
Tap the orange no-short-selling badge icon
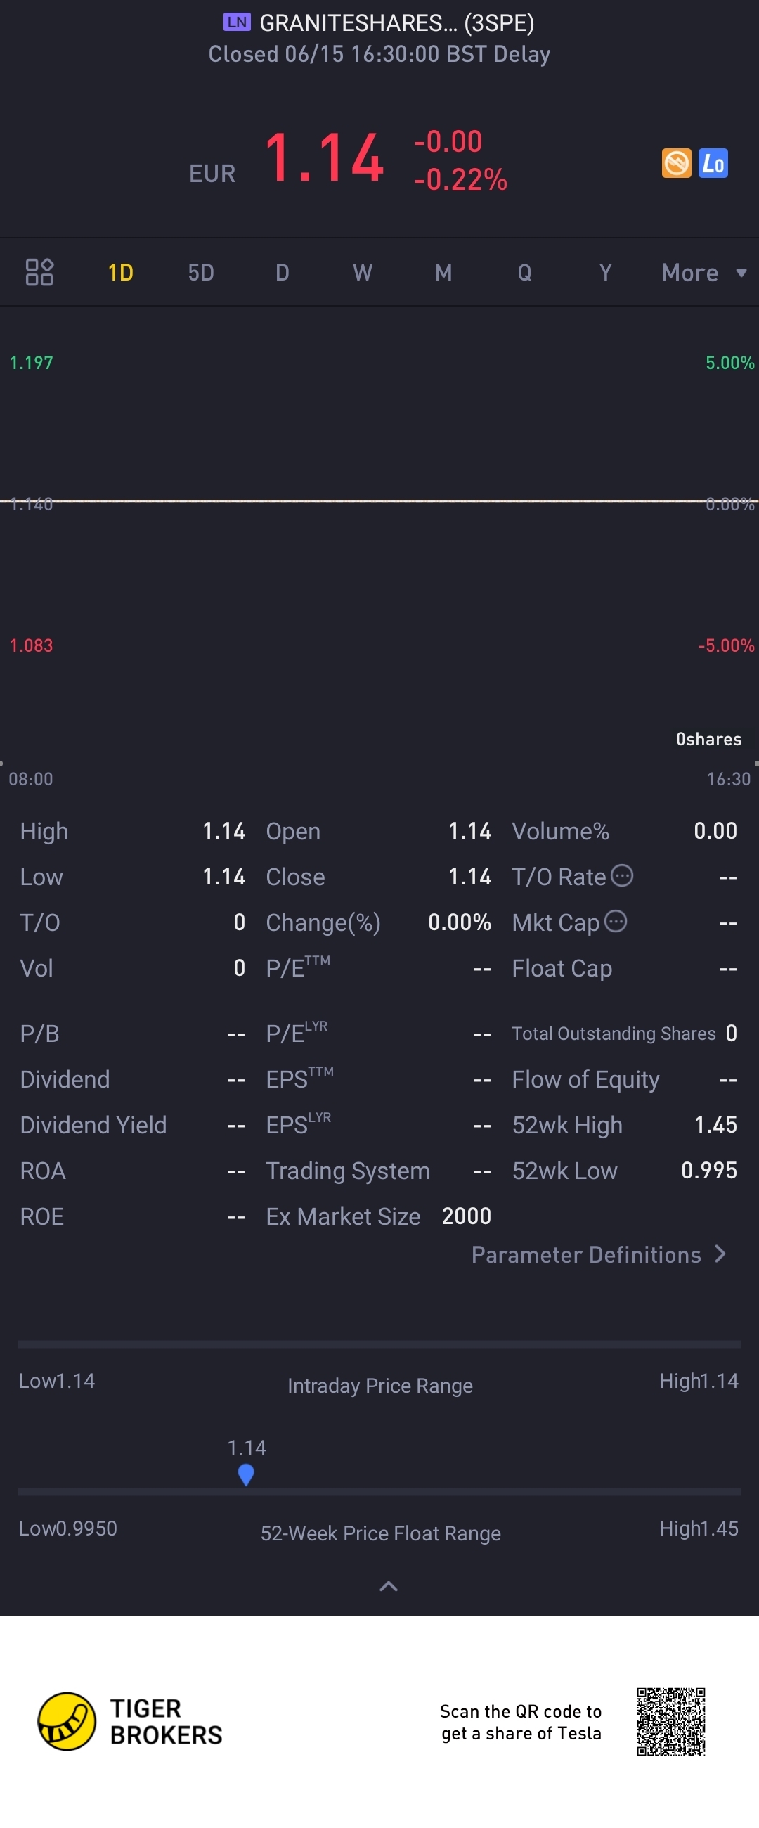pos(676,163)
